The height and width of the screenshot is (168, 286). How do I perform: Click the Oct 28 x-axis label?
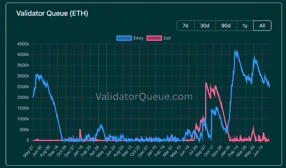61,151
